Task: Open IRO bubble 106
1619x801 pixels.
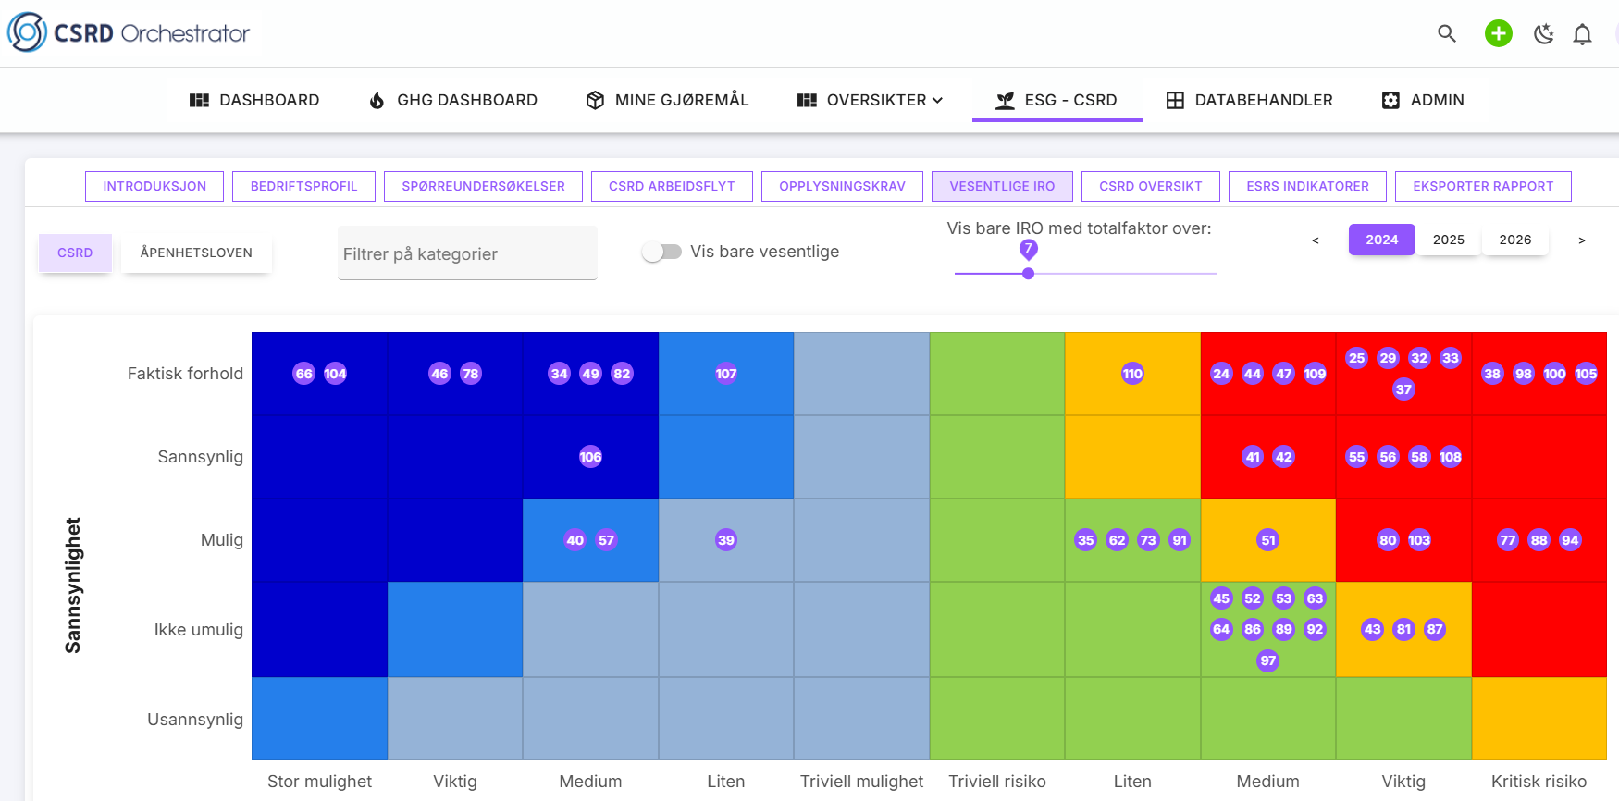Action: tap(590, 457)
